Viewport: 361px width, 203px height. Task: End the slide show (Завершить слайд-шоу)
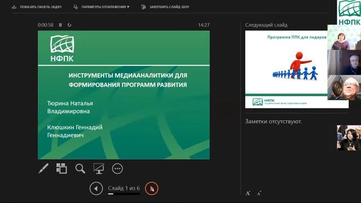[x=165, y=7]
